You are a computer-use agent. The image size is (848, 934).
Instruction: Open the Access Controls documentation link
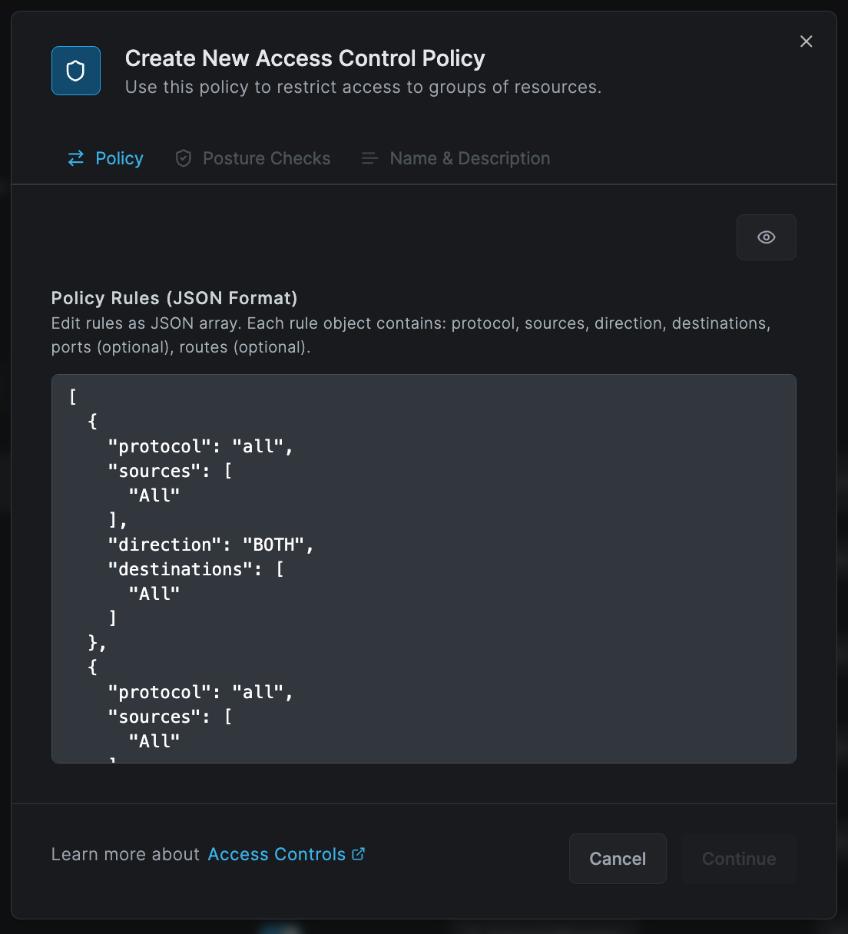[277, 854]
